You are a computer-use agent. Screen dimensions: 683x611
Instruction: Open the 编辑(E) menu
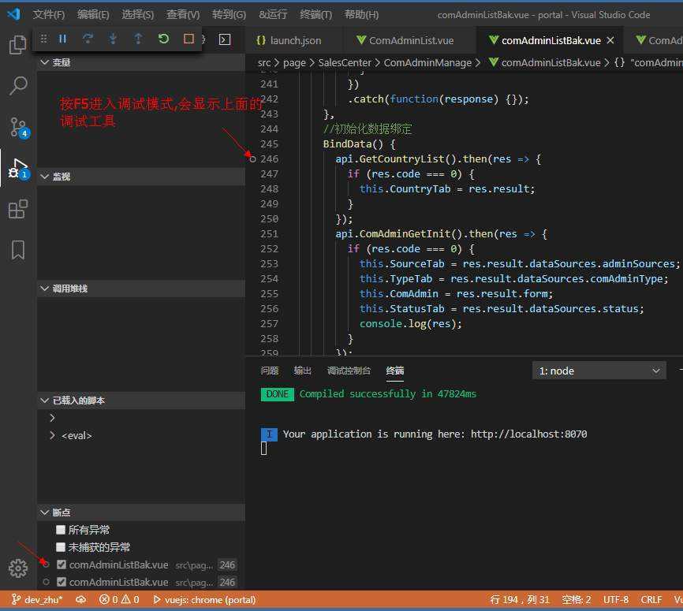coord(93,14)
